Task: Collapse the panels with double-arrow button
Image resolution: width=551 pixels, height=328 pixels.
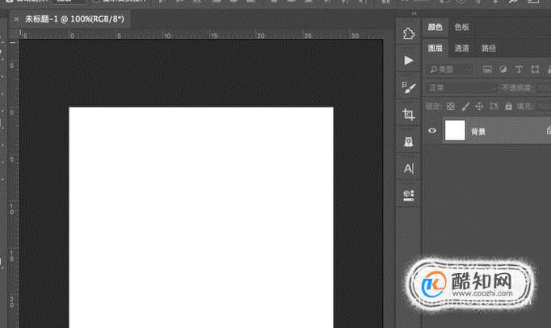Action: (414, 14)
